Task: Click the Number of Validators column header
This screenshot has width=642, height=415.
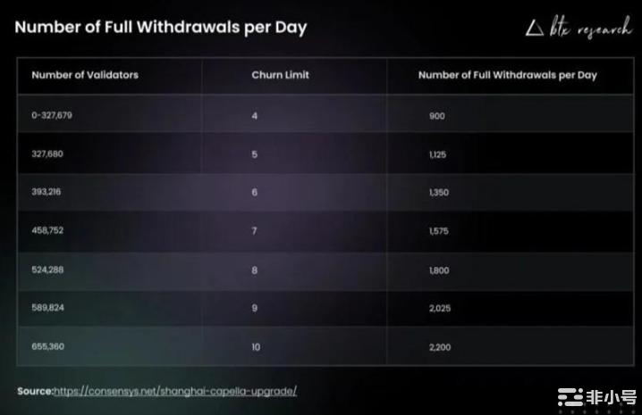Action: (x=85, y=75)
